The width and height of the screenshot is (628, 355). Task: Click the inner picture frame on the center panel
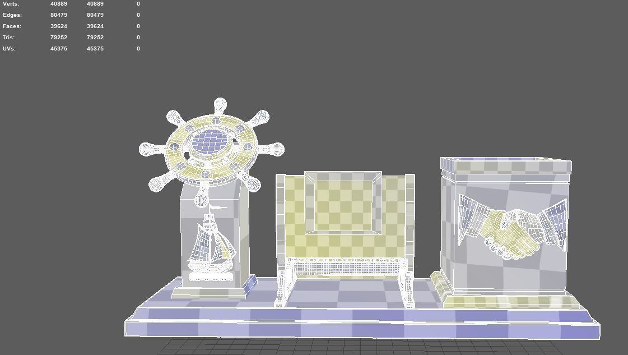343,203
